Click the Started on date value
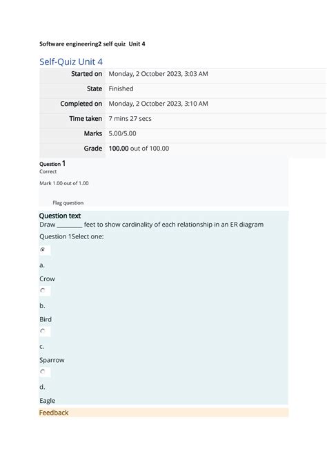 [x=159, y=74]
